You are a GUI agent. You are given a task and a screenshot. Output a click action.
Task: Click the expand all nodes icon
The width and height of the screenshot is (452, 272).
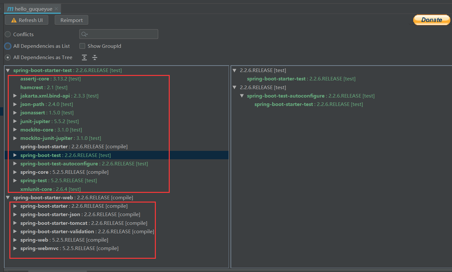pos(84,57)
